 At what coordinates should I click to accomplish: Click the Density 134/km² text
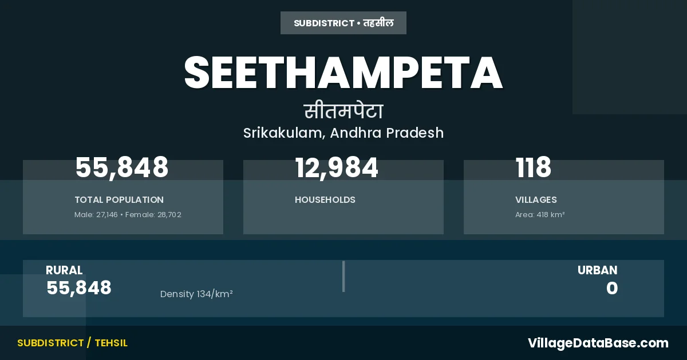[x=196, y=294]
